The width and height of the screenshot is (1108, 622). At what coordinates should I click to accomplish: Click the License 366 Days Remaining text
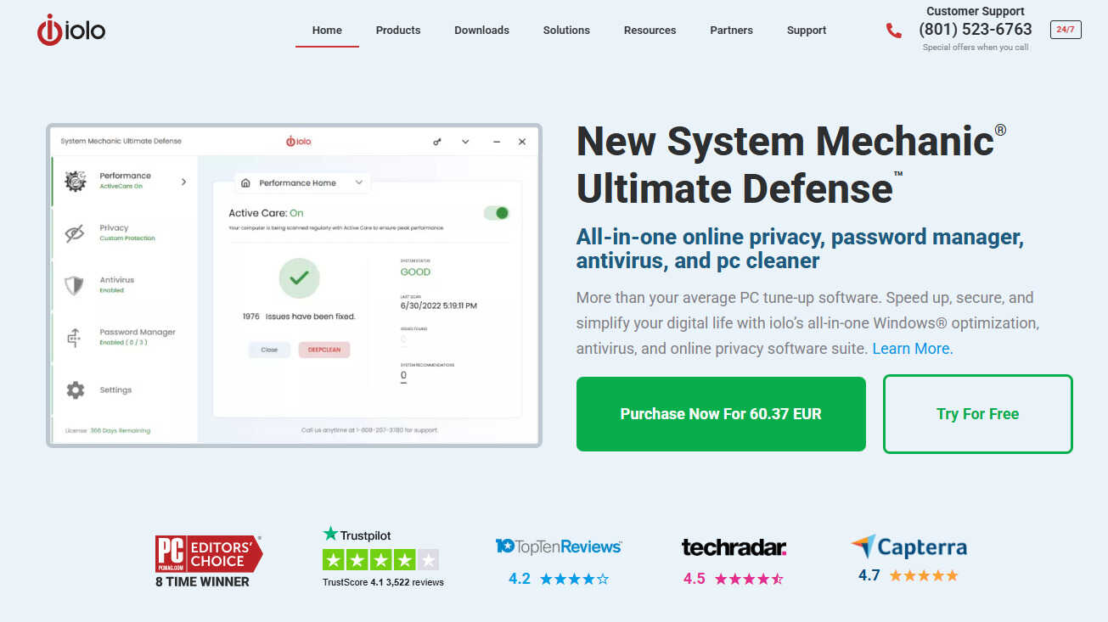(x=108, y=431)
